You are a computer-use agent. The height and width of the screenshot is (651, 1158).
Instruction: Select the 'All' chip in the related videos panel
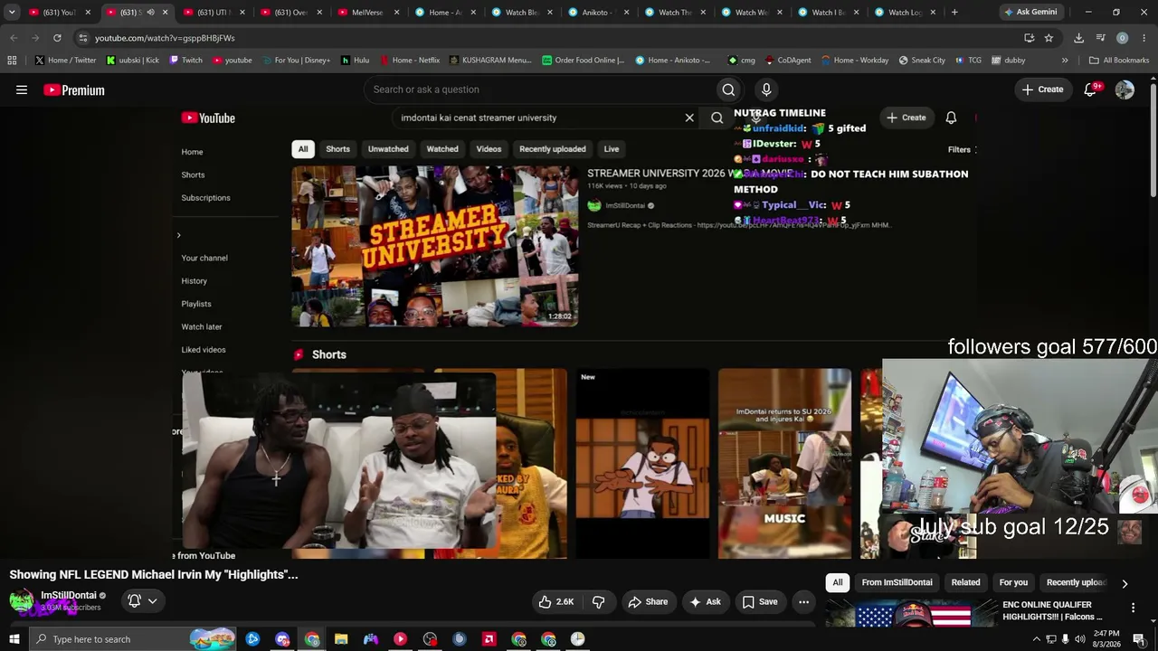838,582
